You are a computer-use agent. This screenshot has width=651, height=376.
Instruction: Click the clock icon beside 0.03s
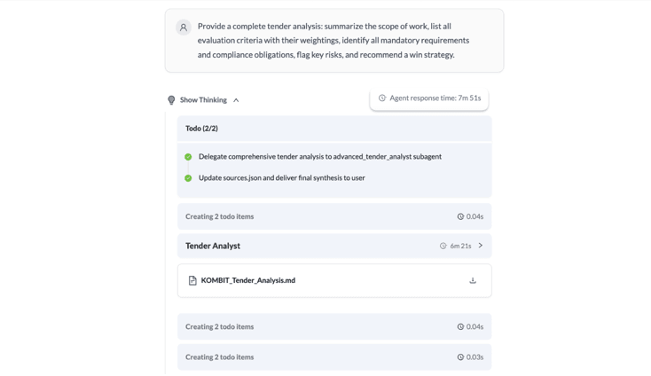tap(460, 357)
